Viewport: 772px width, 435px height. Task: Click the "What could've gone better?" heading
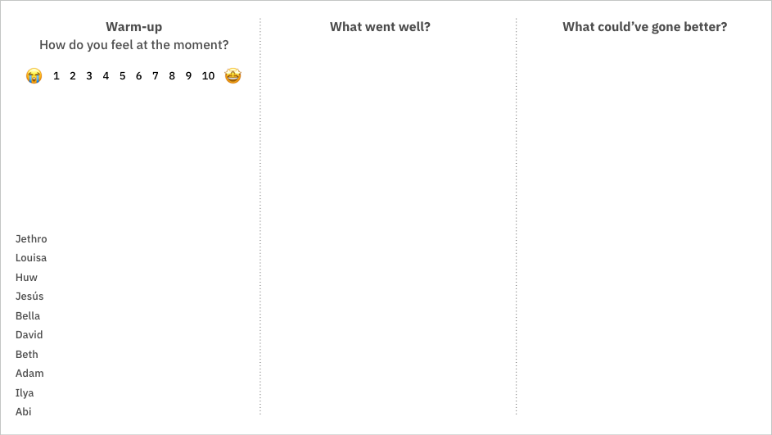click(x=645, y=27)
